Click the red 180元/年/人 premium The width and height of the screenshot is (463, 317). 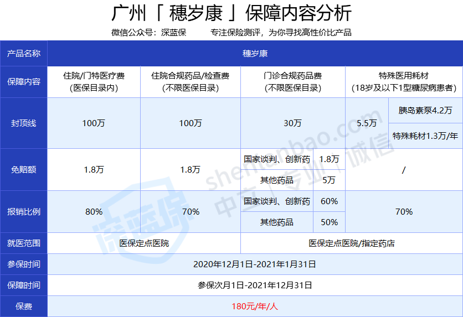click(255, 306)
